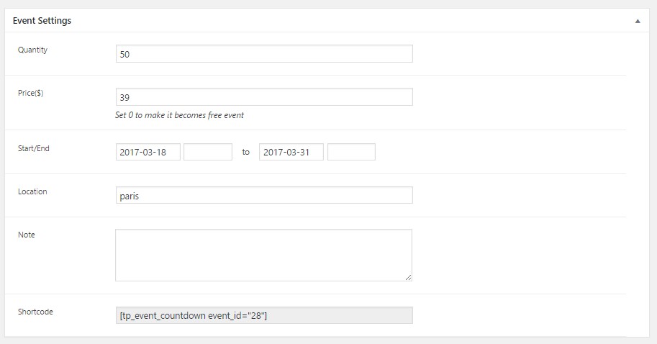The image size is (657, 344).
Task: Click the 'to' text between dates
Action: tap(245, 152)
